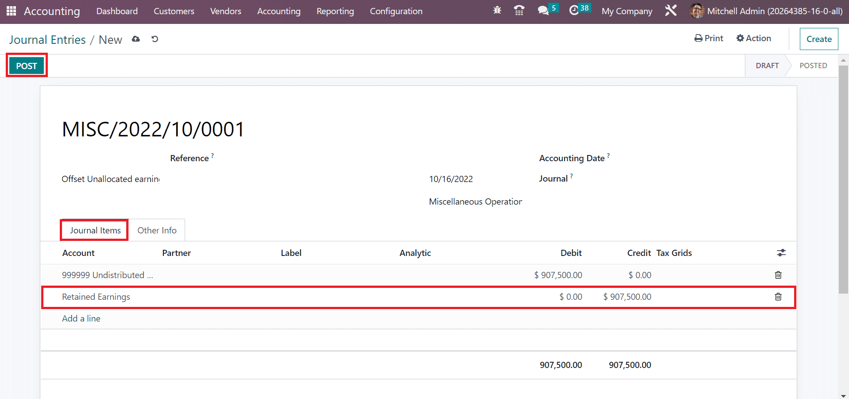The height and width of the screenshot is (399, 849).
Task: Click Mitchell Admin user avatar
Action: point(697,11)
